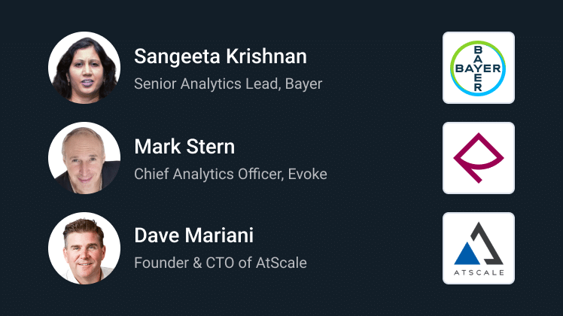
Task: Select the 'Senior Analytics Lead, Bayer' subtitle
Action: 228,84
